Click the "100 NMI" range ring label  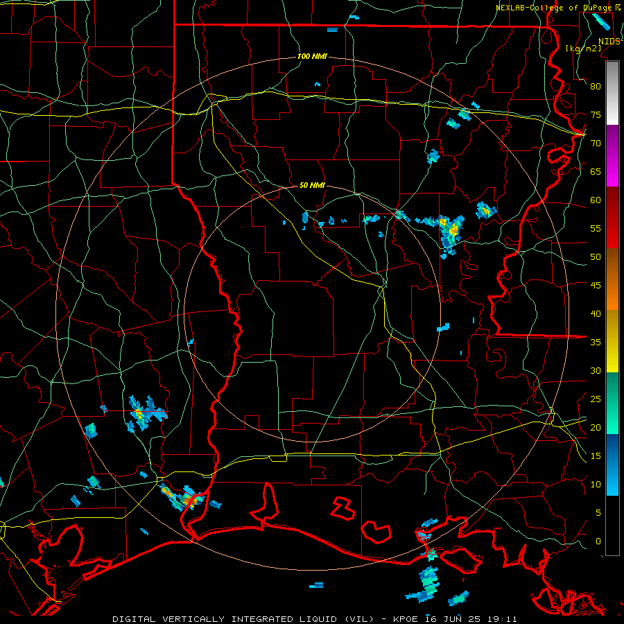(312, 57)
